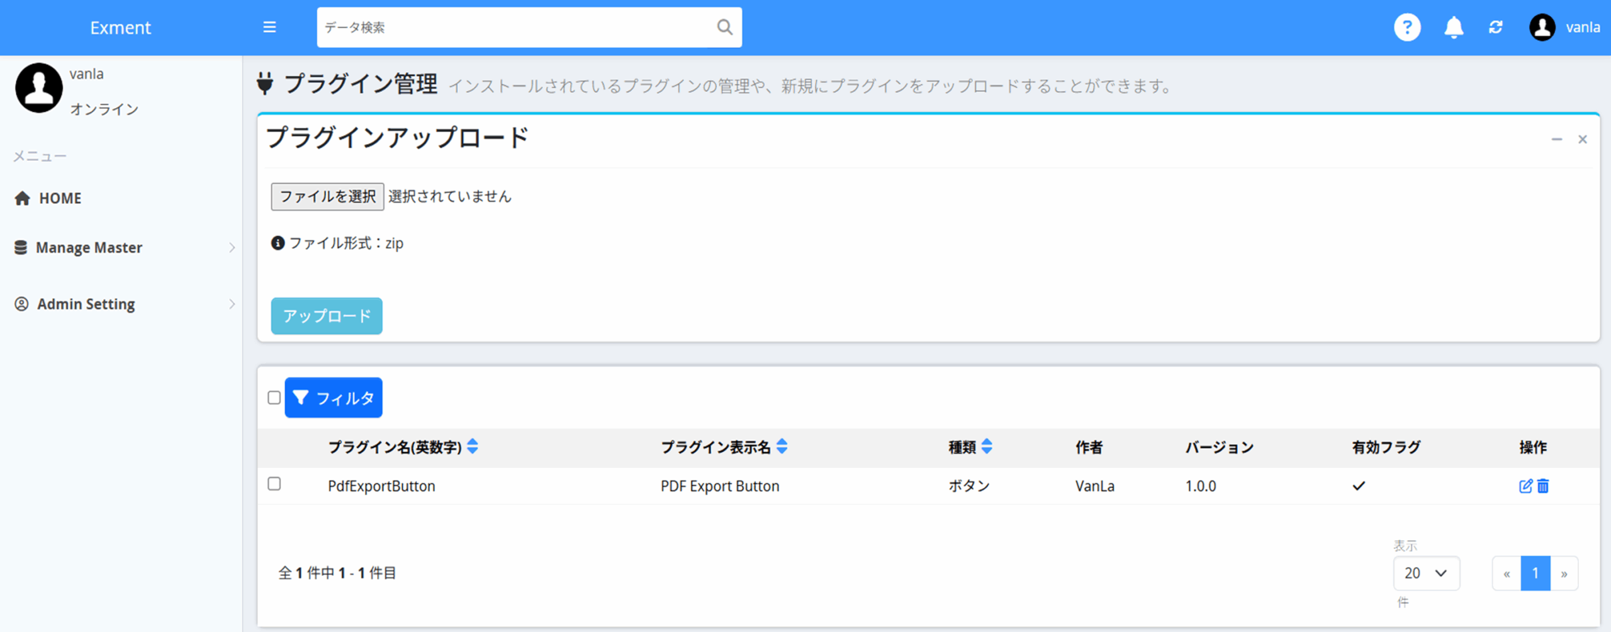The height and width of the screenshot is (632, 1611).
Task: Expand Manage Master chevron
Action: pos(232,248)
